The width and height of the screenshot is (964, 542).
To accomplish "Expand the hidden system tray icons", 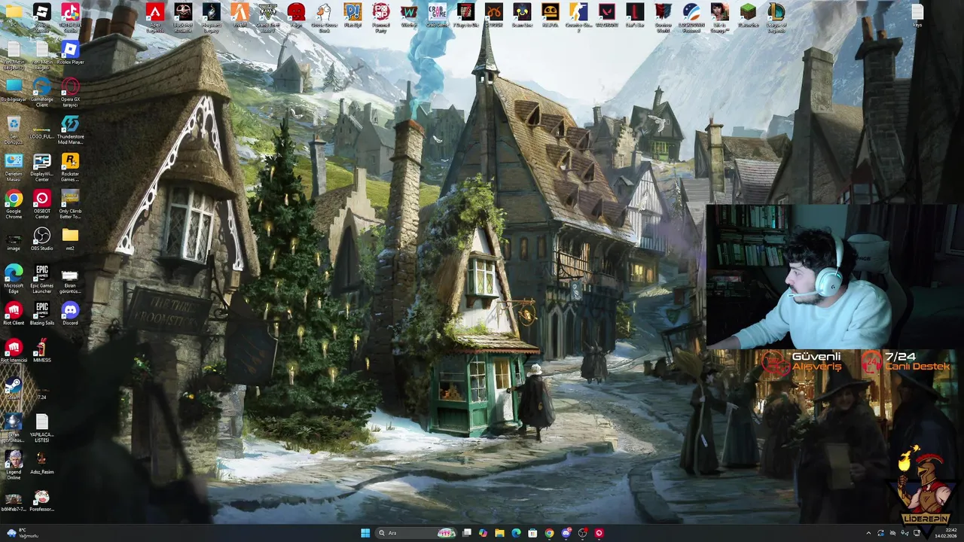I will [x=868, y=533].
